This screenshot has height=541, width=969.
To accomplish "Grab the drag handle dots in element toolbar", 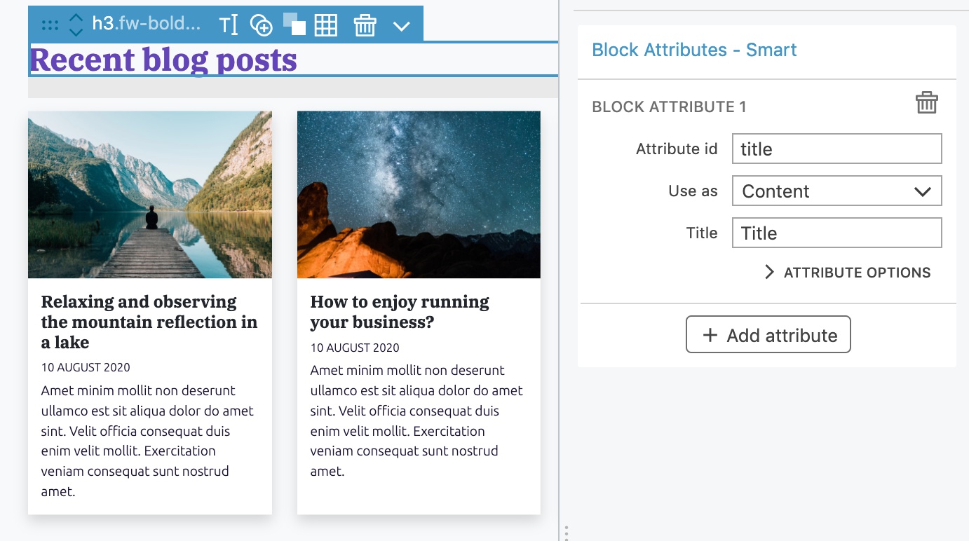I will tap(50, 25).
